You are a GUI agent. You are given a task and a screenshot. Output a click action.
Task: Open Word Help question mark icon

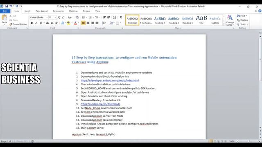point(260,11)
